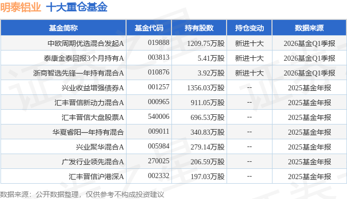Click fund name 泰康金泰回报3个月持有A

[x=84, y=58]
